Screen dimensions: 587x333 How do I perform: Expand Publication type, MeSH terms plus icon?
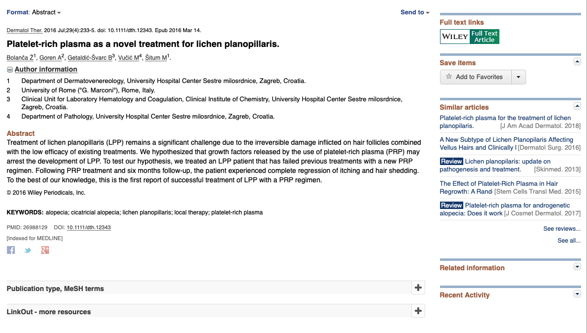pos(418,288)
